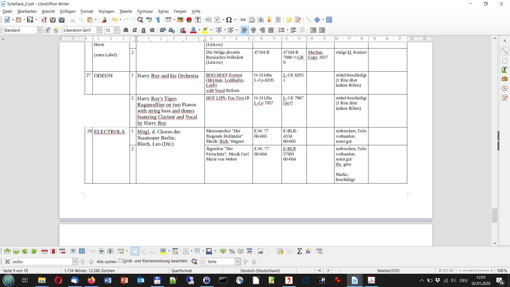Close the find toolbar with X
510x287 pixels.
click(7, 261)
